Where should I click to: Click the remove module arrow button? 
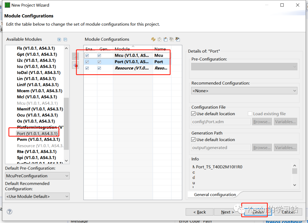[75, 65]
